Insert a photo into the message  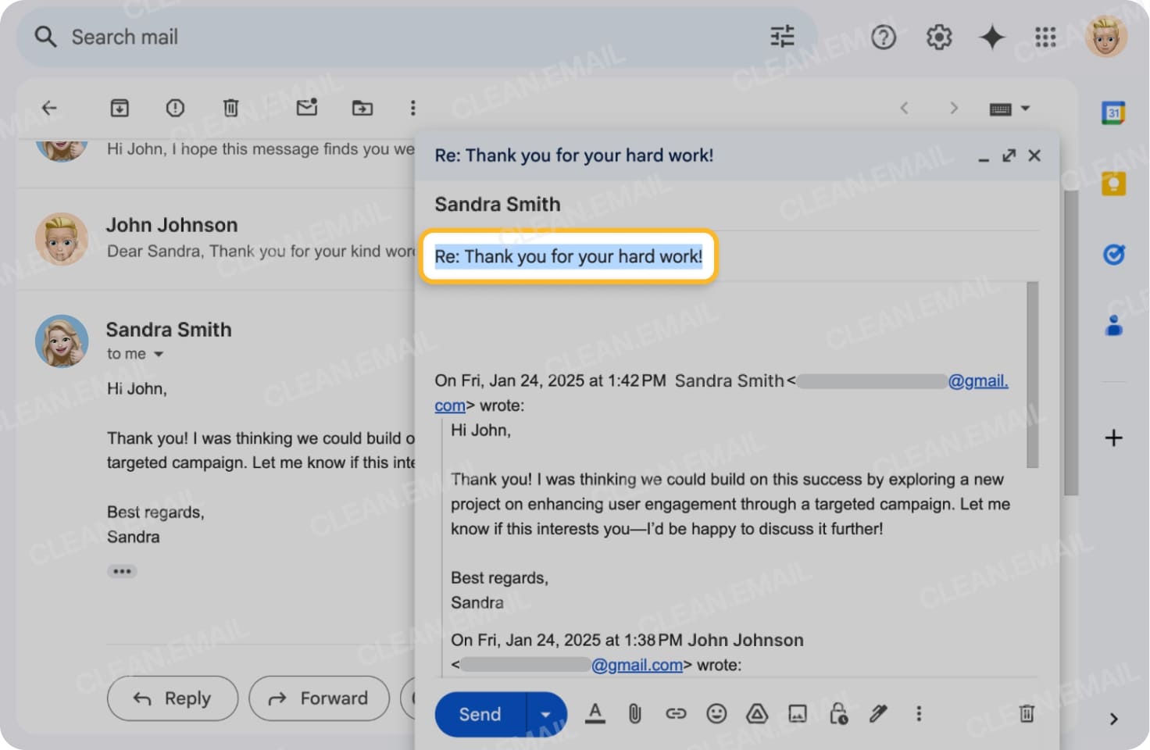[797, 713]
